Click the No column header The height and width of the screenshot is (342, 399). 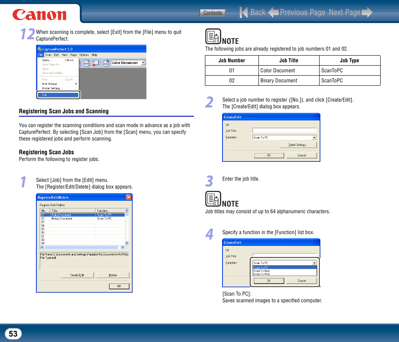[45, 210]
